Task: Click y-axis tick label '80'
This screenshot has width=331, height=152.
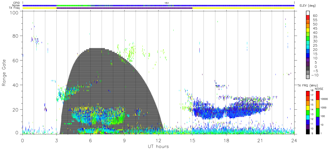Action: click(15, 36)
